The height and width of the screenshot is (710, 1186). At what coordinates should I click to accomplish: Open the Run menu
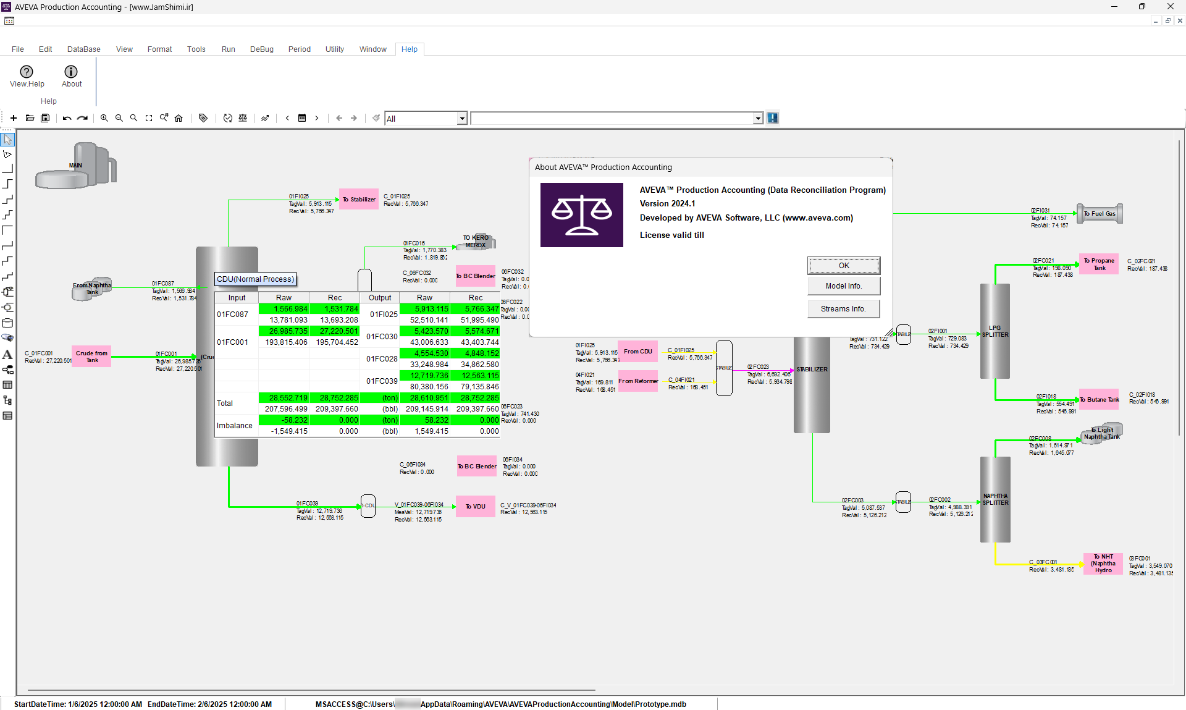pos(229,49)
